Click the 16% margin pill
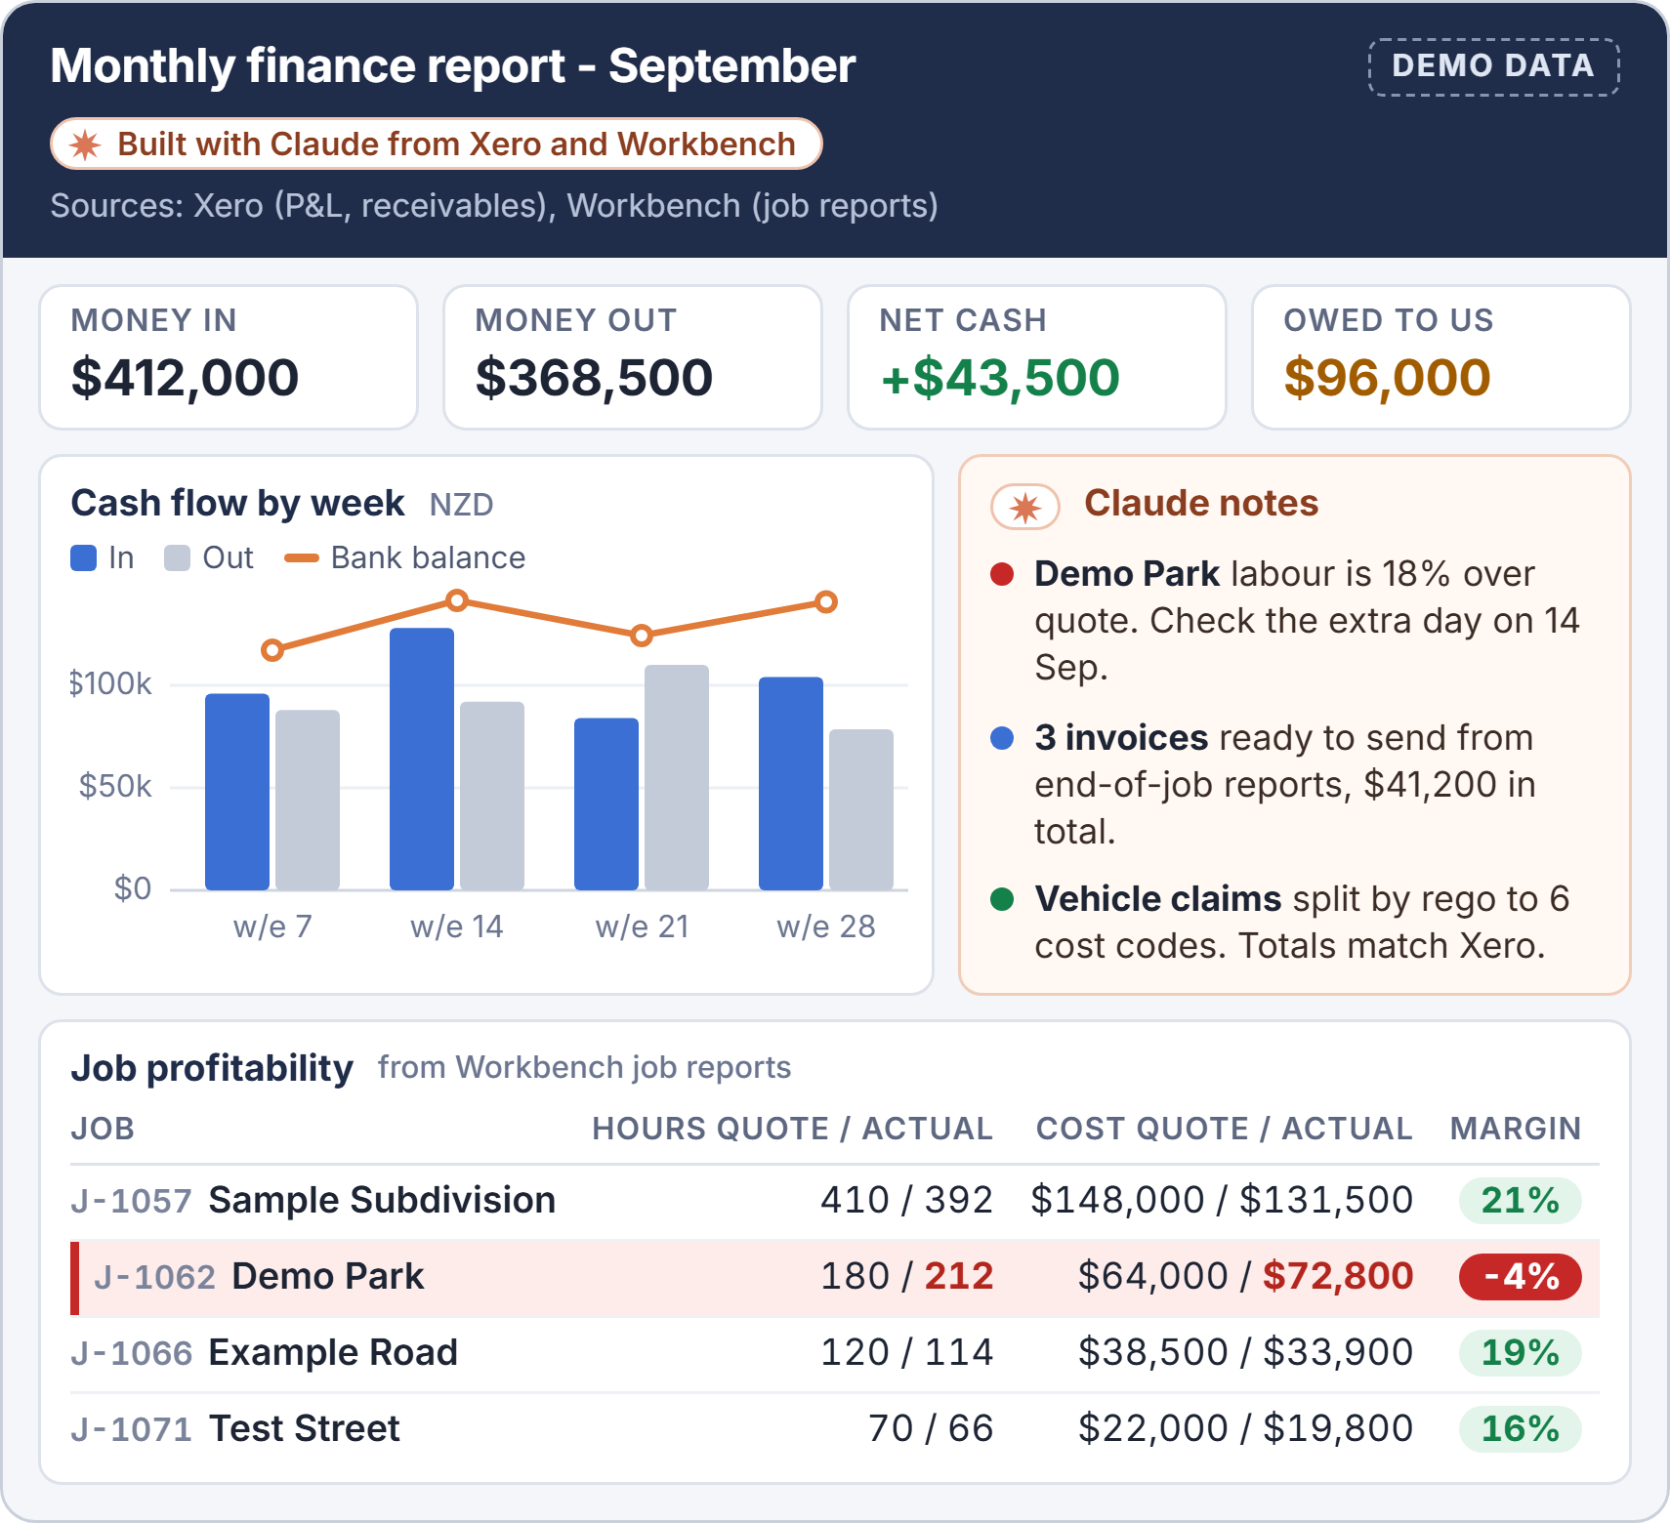 click(x=1521, y=1429)
